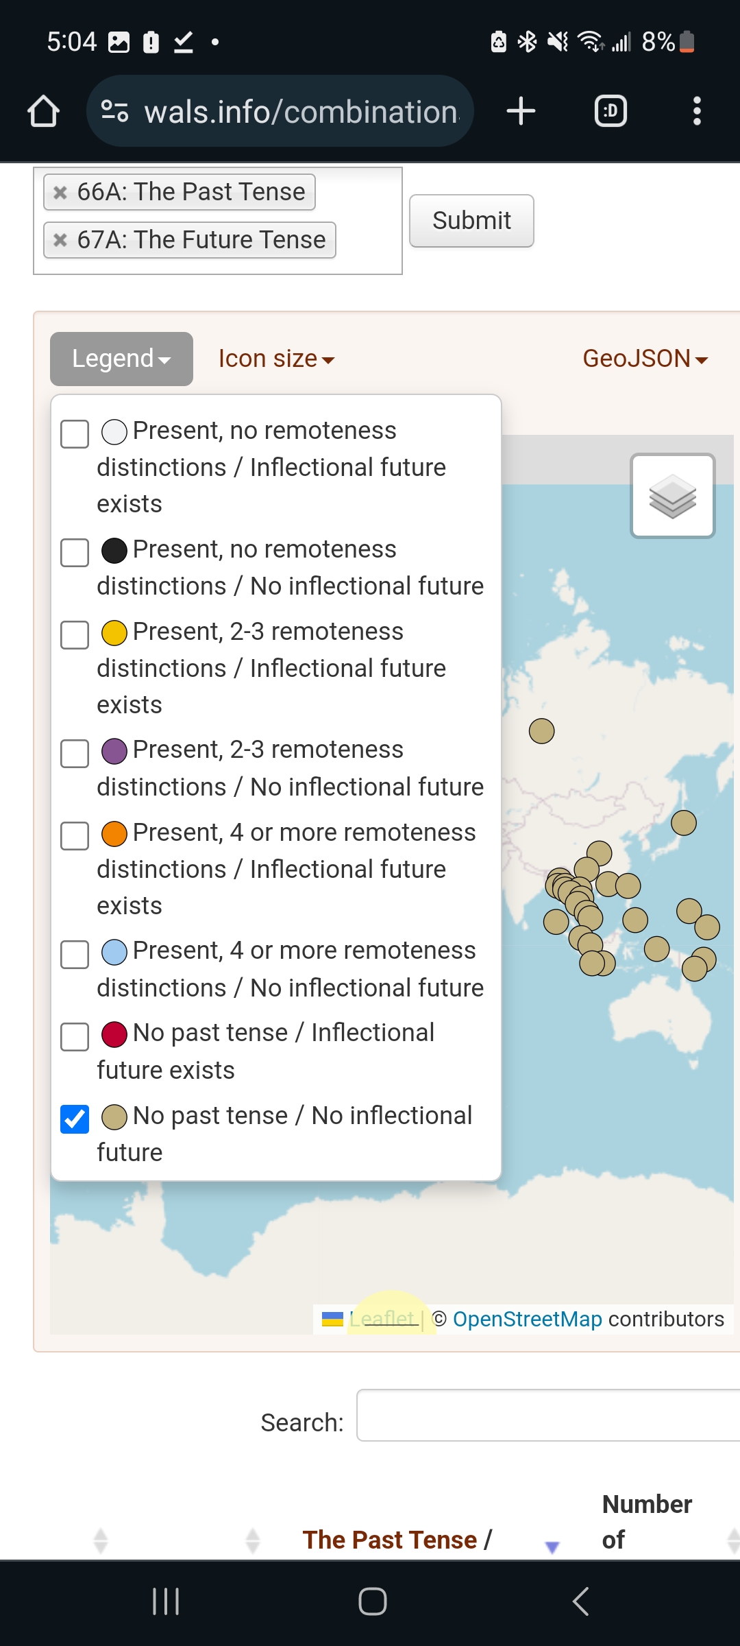Open the OpenStreetMap link
The width and height of the screenshot is (740, 1646).
527,1319
